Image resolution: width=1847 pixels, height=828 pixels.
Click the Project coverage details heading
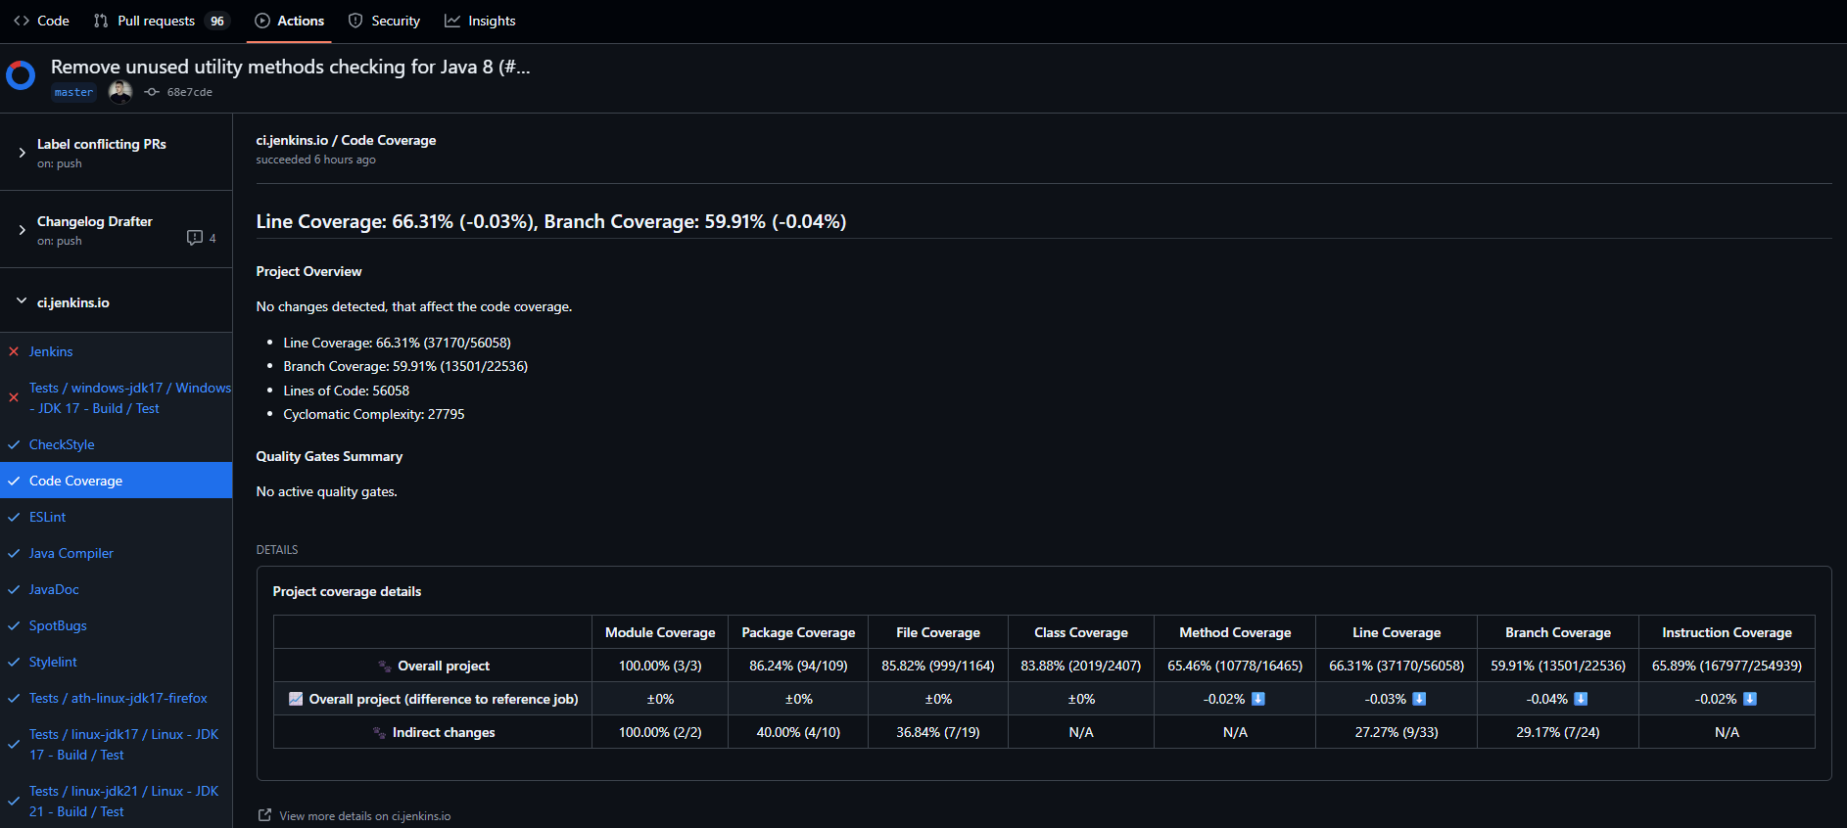[x=347, y=591]
